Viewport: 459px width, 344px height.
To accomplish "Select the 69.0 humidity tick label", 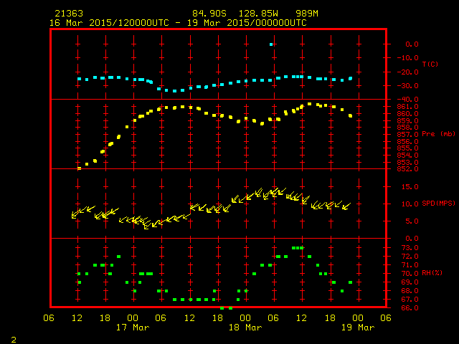I will (410, 282).
